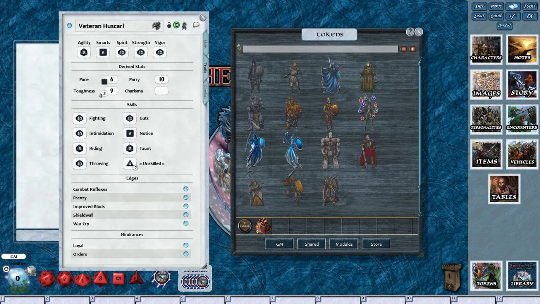This screenshot has height=304, width=540.
Task: Show GM tokens in Tokens window
Action: click(x=279, y=244)
